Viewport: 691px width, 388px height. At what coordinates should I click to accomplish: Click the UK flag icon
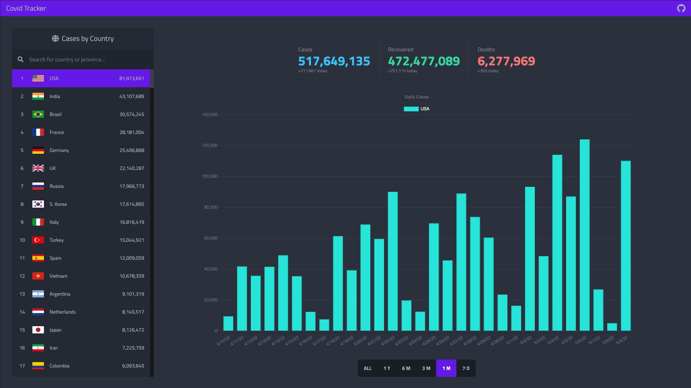tap(38, 168)
